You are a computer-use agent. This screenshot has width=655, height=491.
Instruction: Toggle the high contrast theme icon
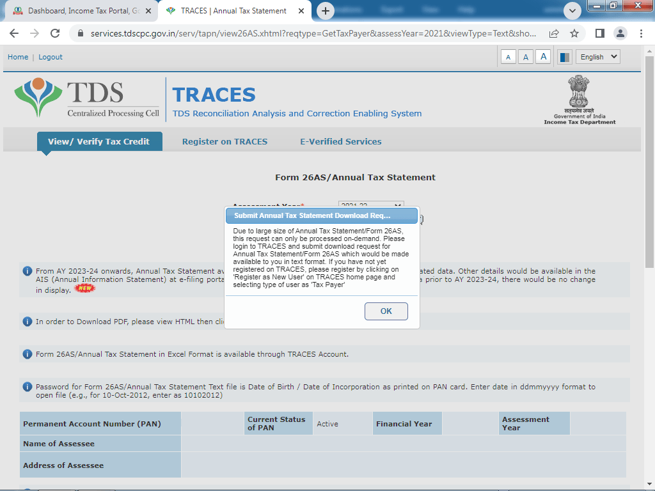(x=564, y=57)
